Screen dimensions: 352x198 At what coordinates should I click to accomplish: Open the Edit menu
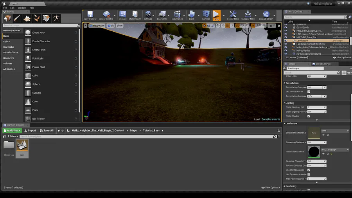[x=13, y=8]
